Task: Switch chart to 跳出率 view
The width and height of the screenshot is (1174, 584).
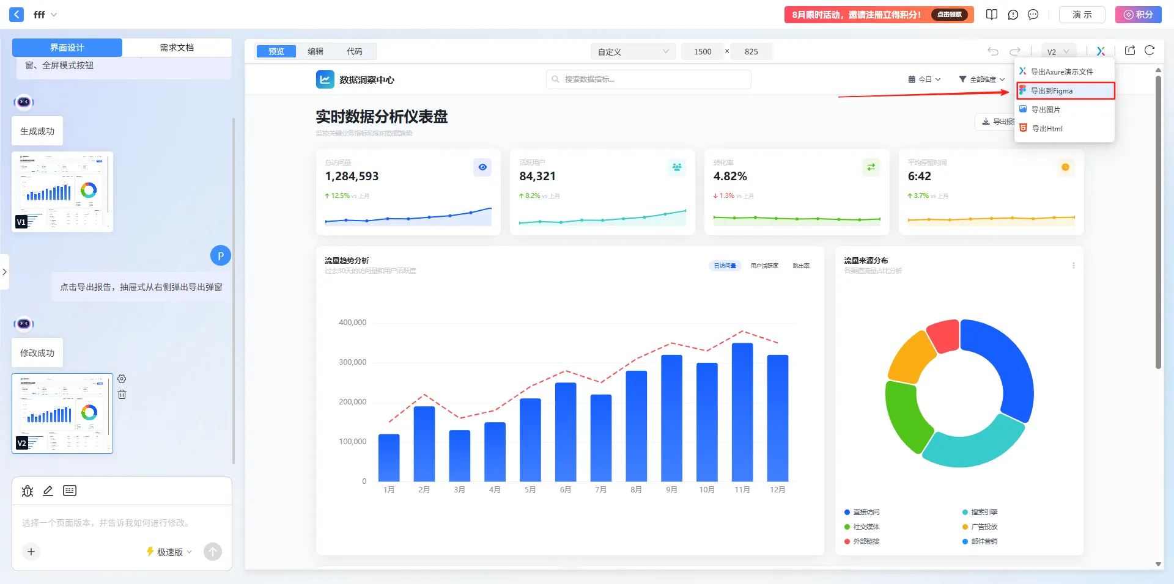Action: pos(801,266)
